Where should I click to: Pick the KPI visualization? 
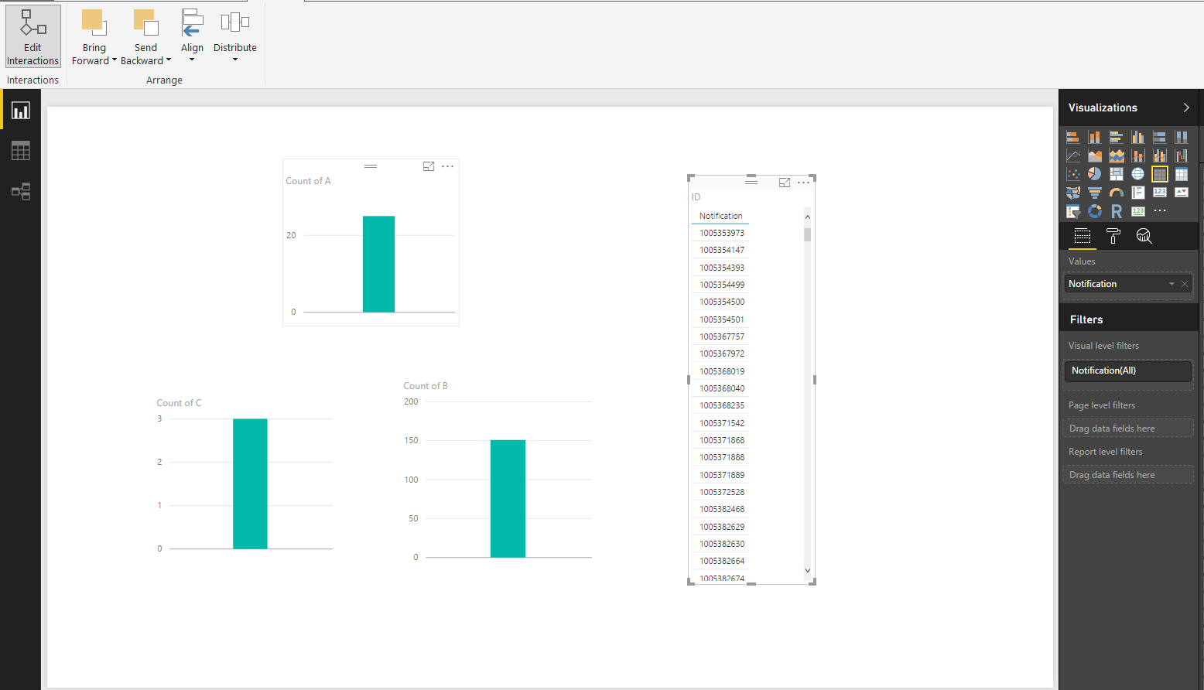click(x=1182, y=193)
